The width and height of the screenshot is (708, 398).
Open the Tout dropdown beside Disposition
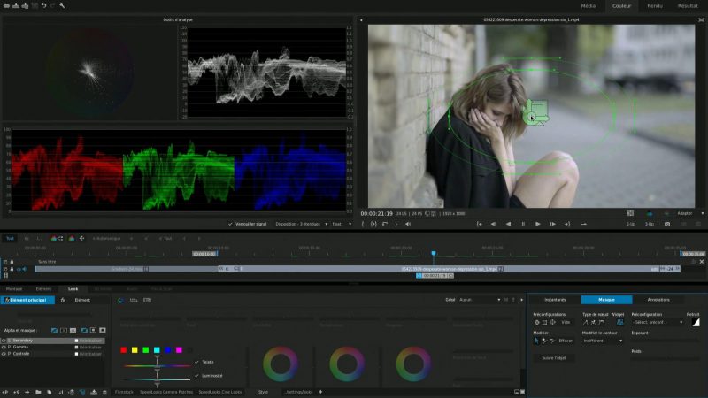click(x=342, y=224)
